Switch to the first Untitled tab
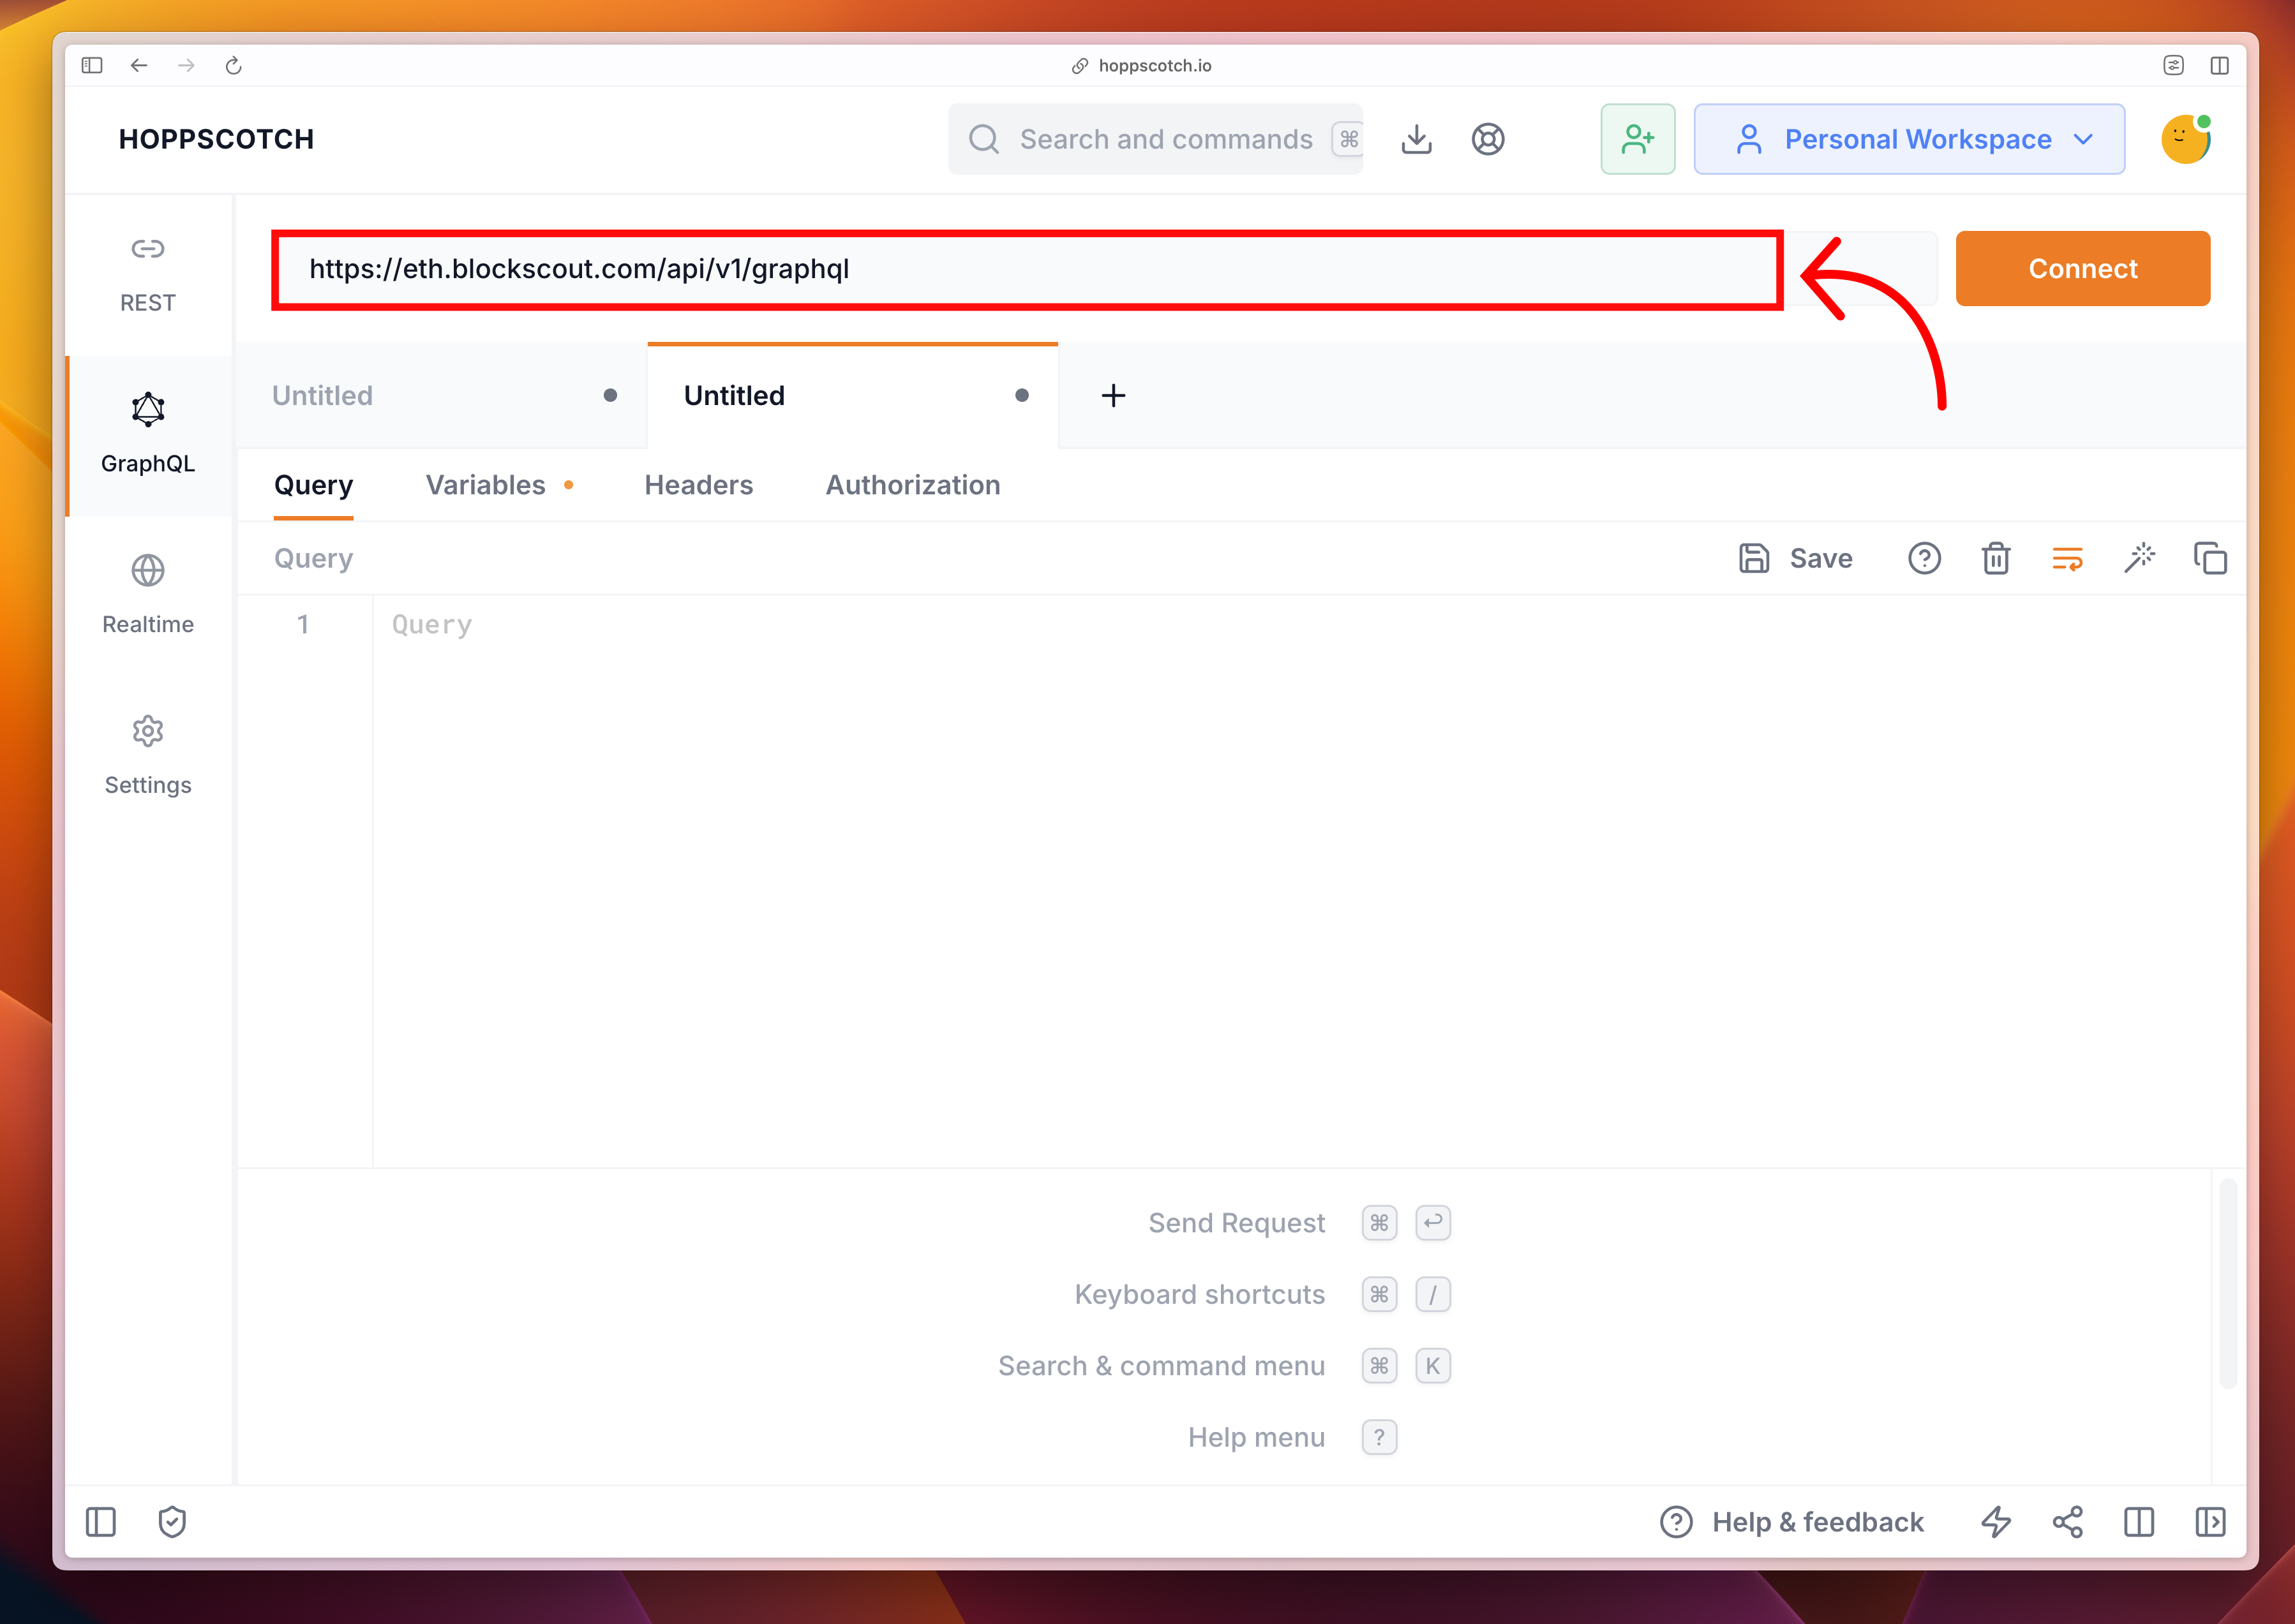Viewport: 2295px width, 1624px height. pyautogui.click(x=442, y=396)
